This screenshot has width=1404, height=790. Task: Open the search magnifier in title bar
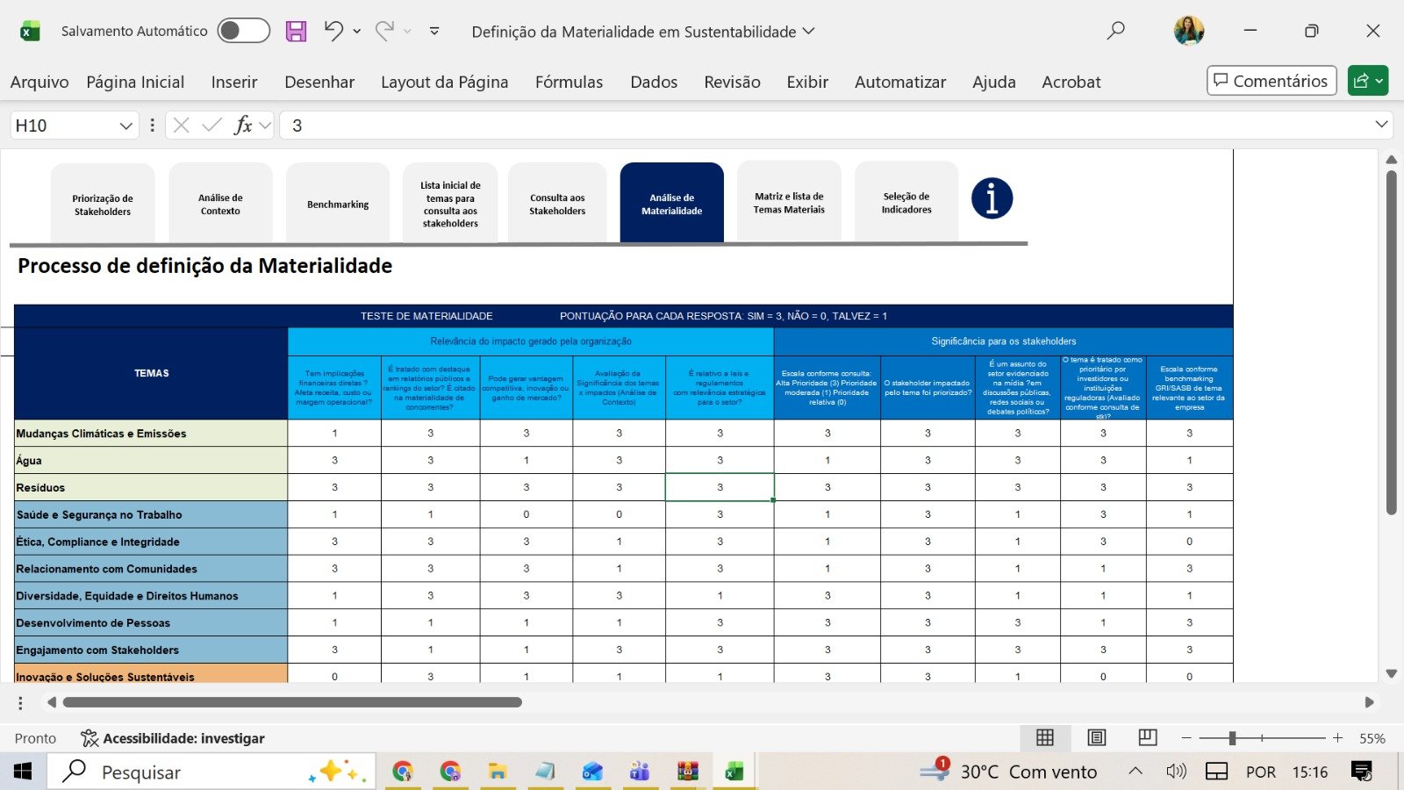pos(1115,31)
